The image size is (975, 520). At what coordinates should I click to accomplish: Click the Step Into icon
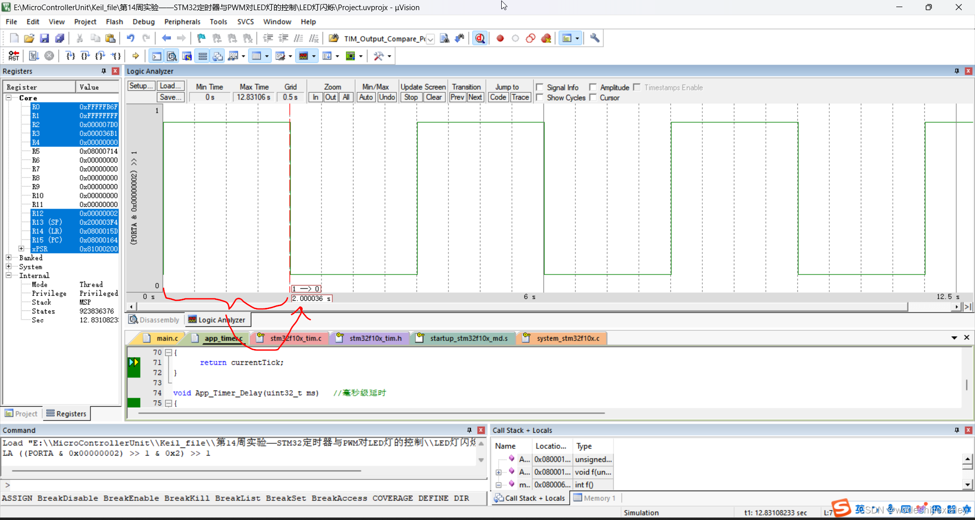(70, 56)
